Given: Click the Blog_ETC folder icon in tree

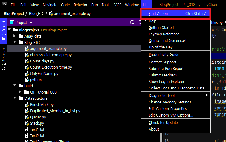Looking at the screenshot, I should click(x=21, y=42).
